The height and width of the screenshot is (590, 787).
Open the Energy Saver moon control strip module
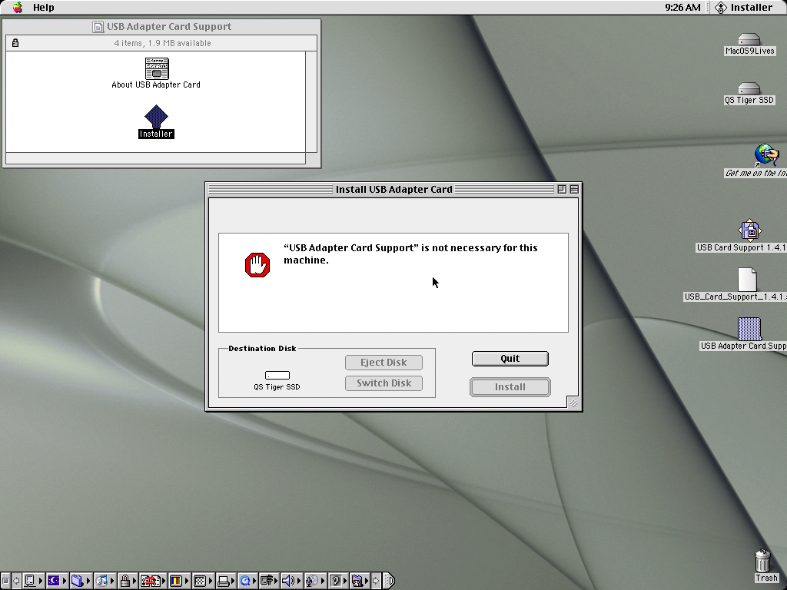coord(56,581)
